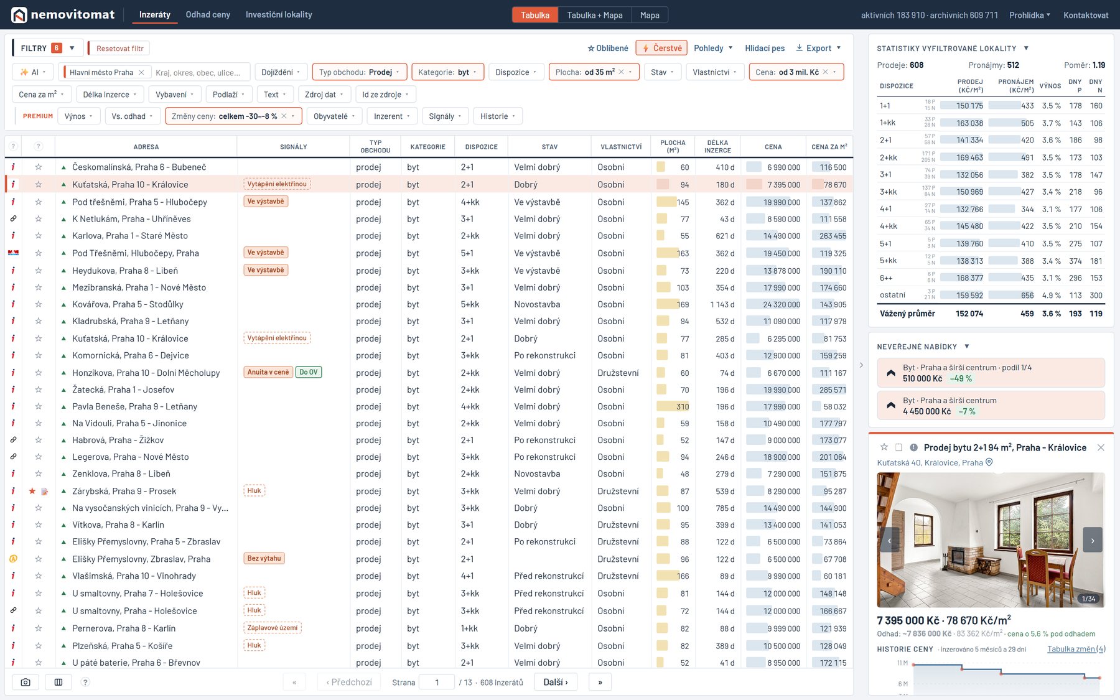Open the column layout settings icon
This screenshot has width=1120, height=700.
coord(58,682)
